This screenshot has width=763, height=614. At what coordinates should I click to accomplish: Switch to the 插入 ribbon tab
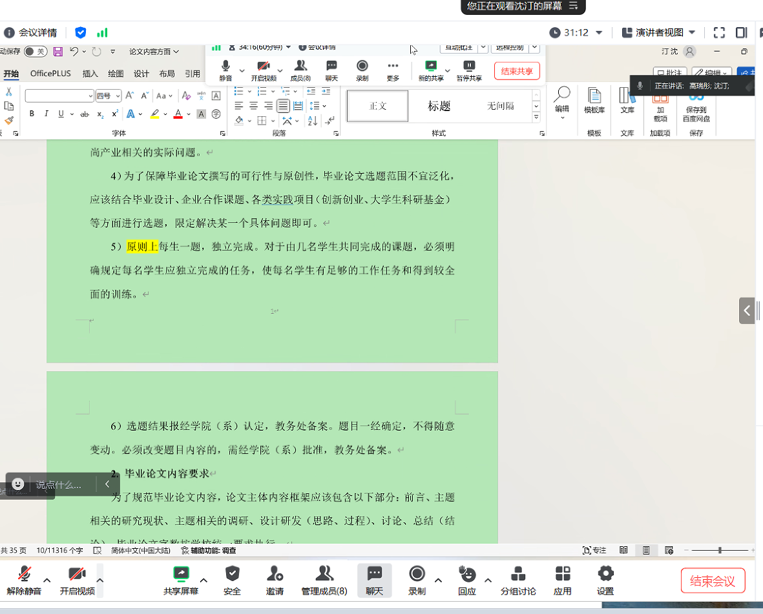pos(90,74)
